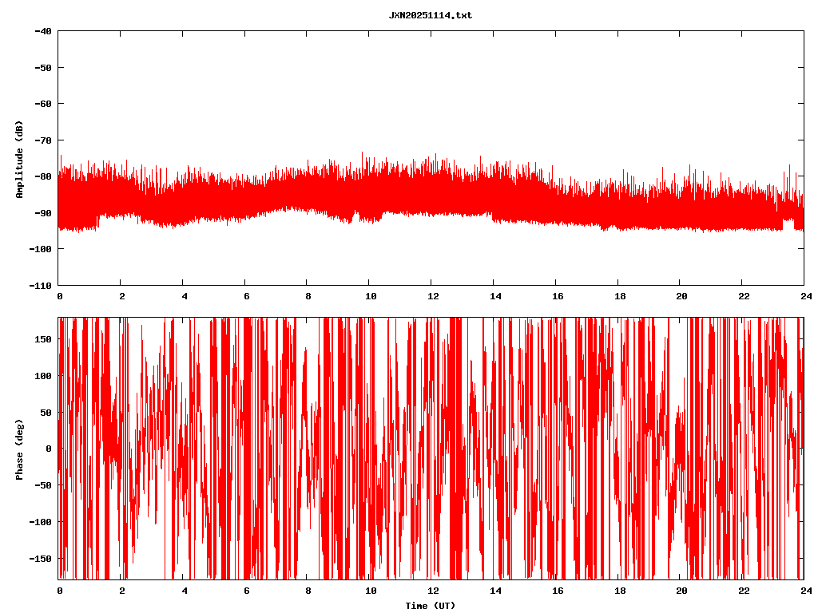Select hour 6 tick below phase plot

tap(246, 591)
